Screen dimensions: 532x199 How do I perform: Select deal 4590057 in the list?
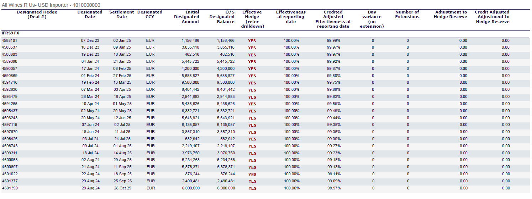[9, 68]
